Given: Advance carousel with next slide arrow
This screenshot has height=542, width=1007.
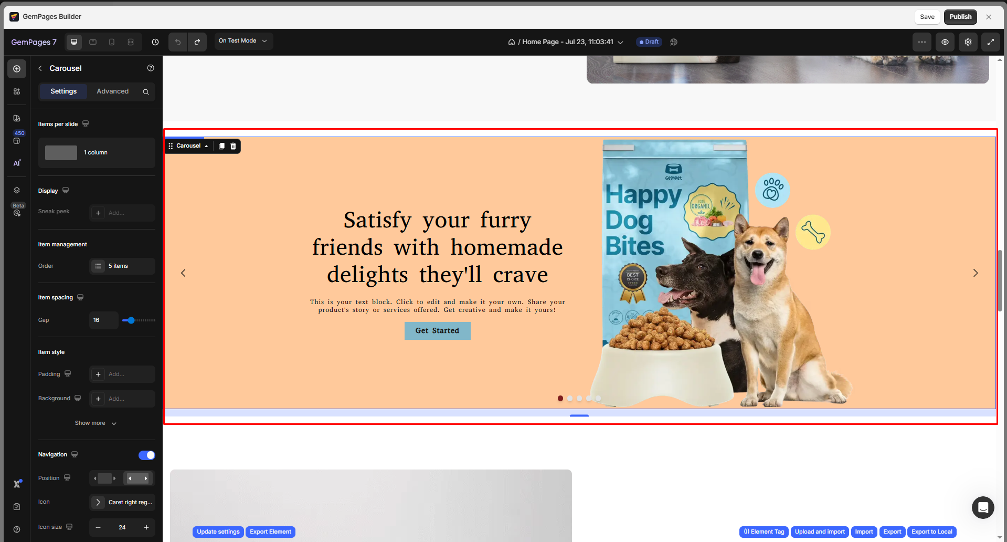Looking at the screenshot, I should pos(975,273).
